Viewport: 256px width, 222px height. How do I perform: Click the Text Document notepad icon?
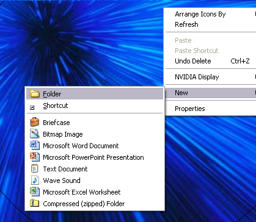tap(35, 168)
